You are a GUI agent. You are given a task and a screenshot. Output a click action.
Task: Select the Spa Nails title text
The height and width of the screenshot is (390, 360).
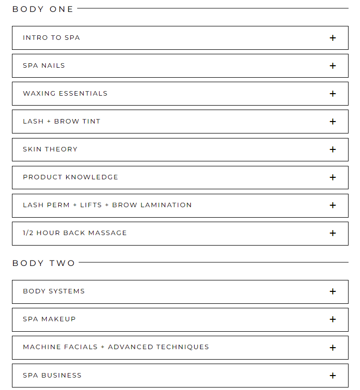(x=44, y=66)
